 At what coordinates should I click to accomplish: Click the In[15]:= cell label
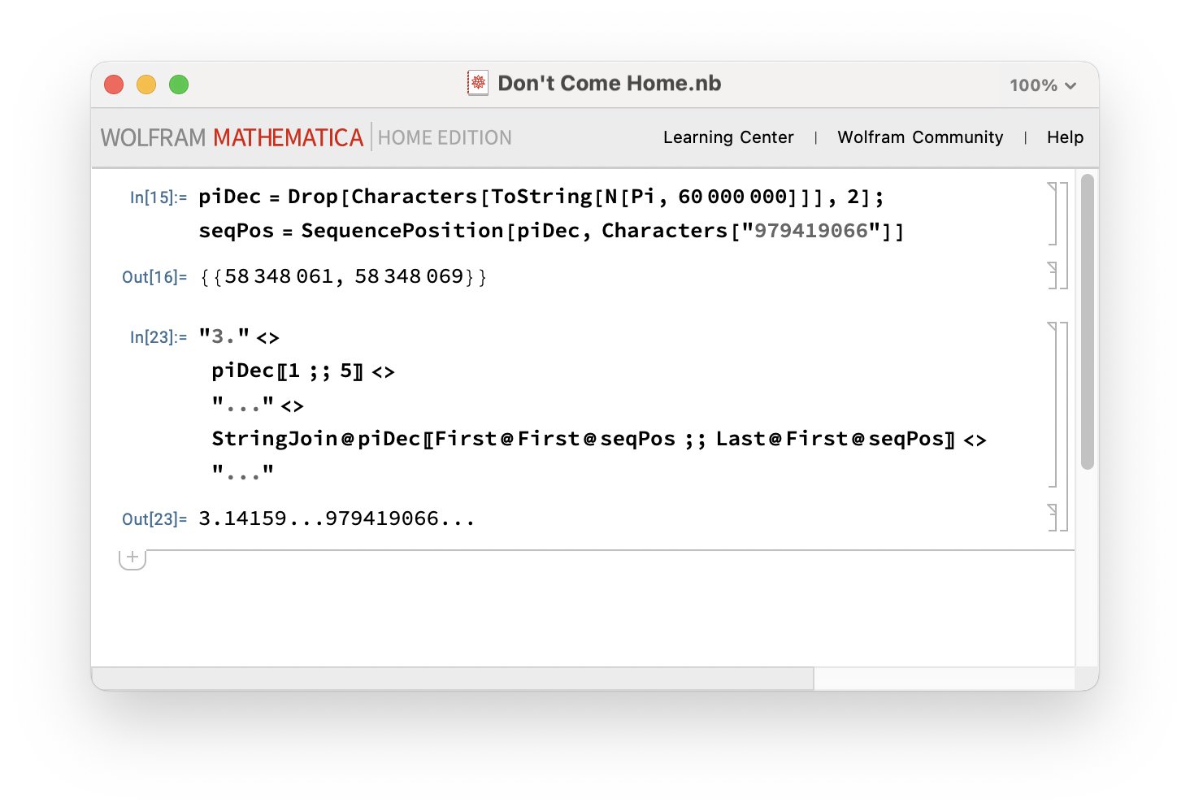pos(159,197)
